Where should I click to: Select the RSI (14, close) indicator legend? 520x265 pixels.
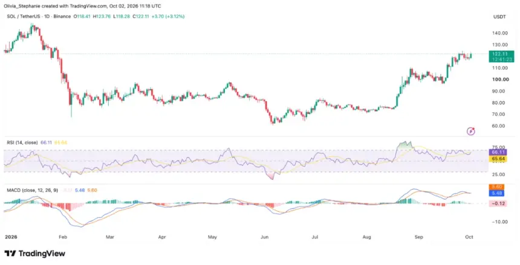[22, 142]
